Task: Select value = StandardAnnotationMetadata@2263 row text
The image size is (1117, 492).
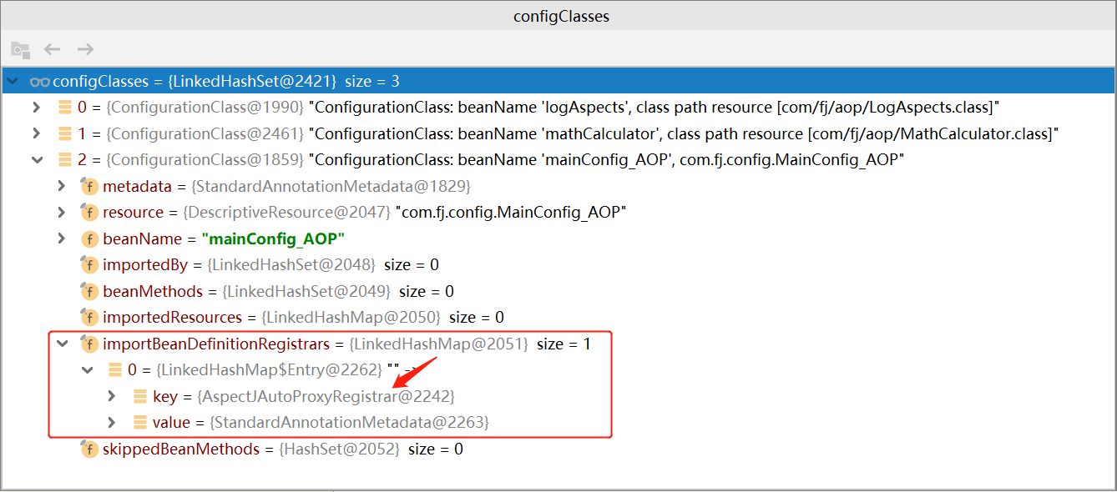Action: (x=321, y=422)
